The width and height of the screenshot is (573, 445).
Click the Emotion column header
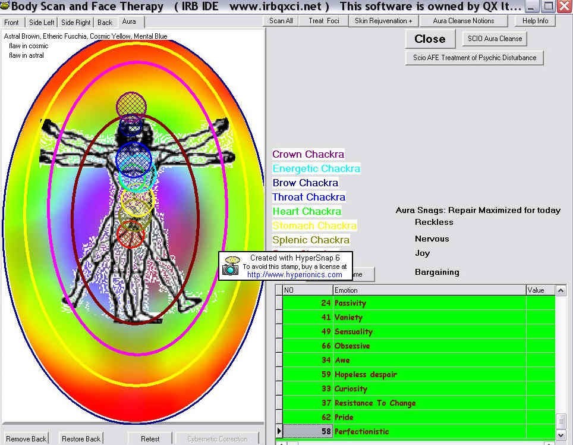coord(428,290)
